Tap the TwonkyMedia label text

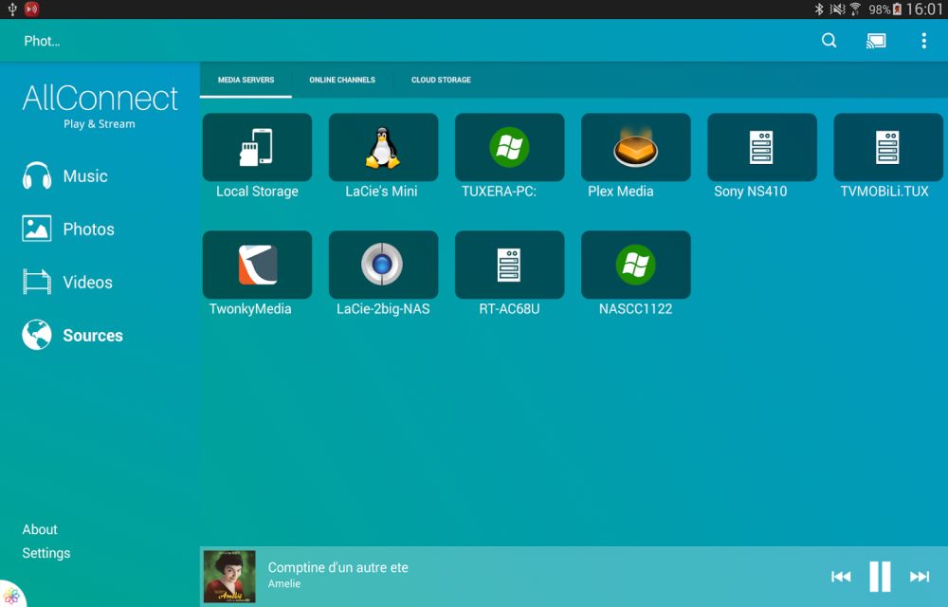(x=250, y=309)
